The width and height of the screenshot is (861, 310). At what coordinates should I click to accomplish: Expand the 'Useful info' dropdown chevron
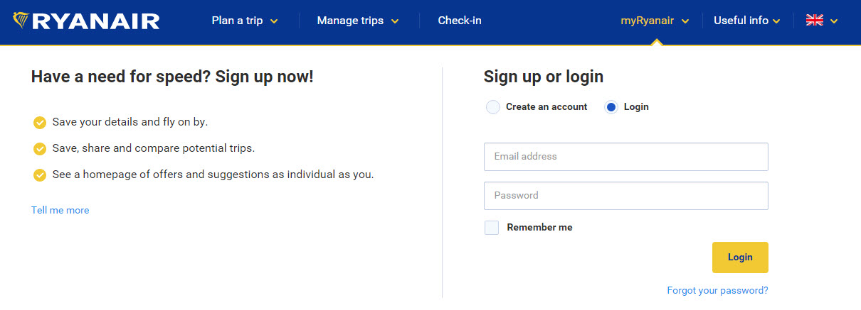[776, 21]
